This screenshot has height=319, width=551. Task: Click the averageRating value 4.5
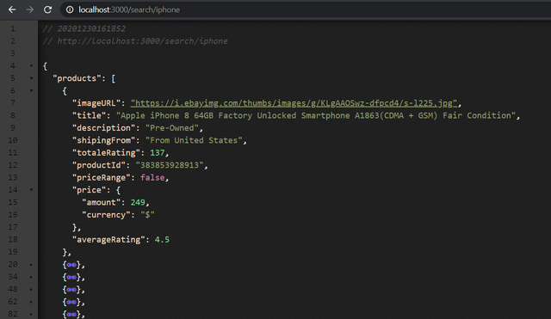tap(162, 240)
